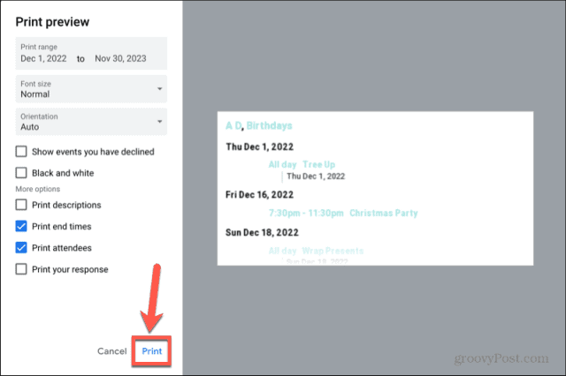566x376 pixels.
Task: Click 'Fri Dec 16, 2022' date heading in preview
Action: [259, 195]
